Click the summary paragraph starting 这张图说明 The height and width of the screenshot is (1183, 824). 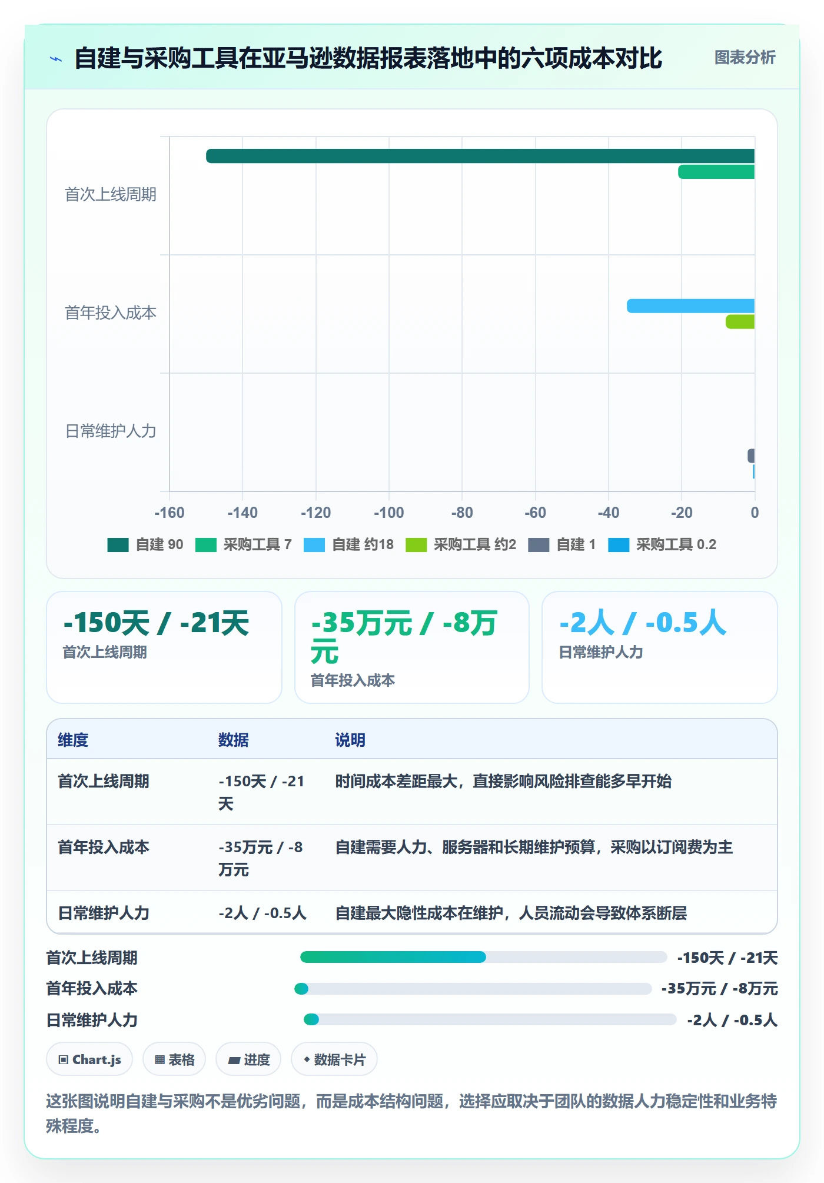point(412,1114)
